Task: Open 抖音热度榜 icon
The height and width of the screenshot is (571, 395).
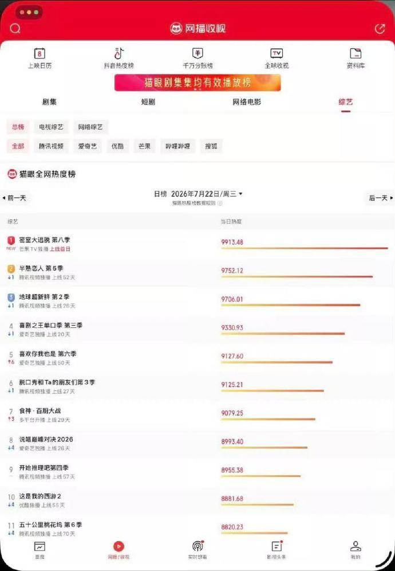Action: point(119,53)
